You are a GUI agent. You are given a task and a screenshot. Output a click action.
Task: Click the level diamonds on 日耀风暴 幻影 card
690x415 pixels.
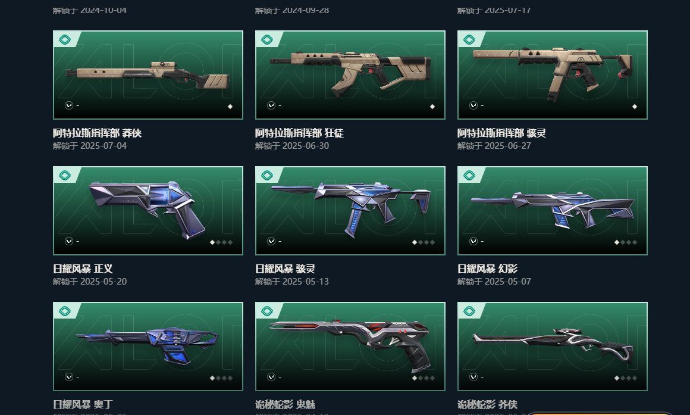(625, 242)
